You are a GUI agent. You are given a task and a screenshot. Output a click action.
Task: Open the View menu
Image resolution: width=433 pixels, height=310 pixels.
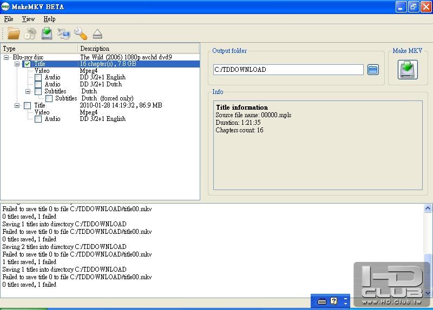tap(28, 19)
